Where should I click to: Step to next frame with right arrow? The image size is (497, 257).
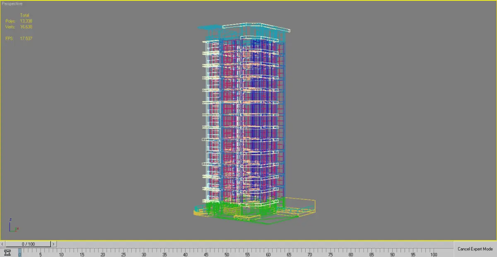point(53,244)
